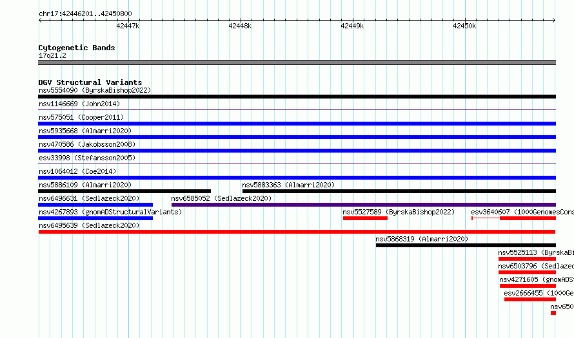574x338 pixels.
Task: Click the right arrowhead of the ruler
Action: tap(554, 21)
